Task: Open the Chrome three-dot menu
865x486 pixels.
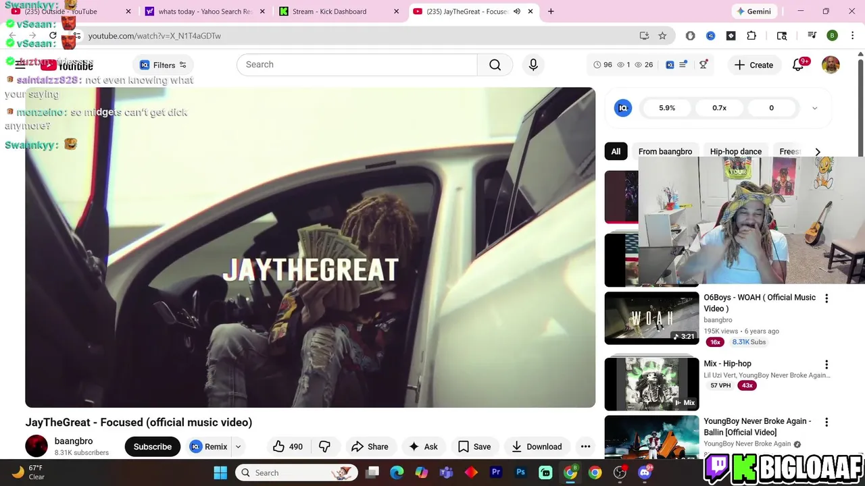Action: pyautogui.click(x=852, y=36)
